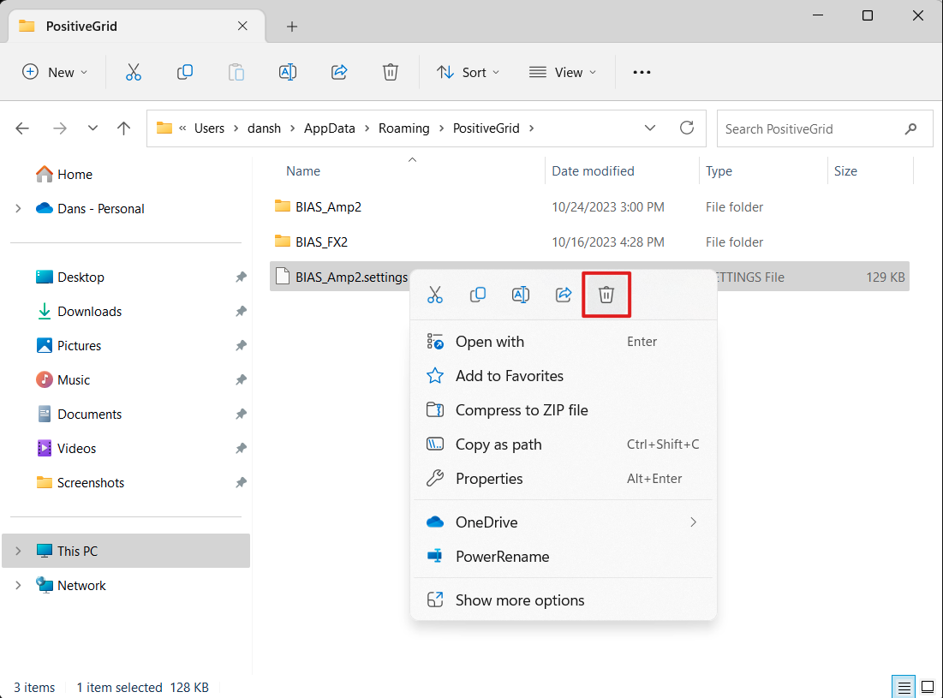The width and height of the screenshot is (943, 698).
Task: Click the Rename icon in the top toolbar
Action: tap(288, 72)
